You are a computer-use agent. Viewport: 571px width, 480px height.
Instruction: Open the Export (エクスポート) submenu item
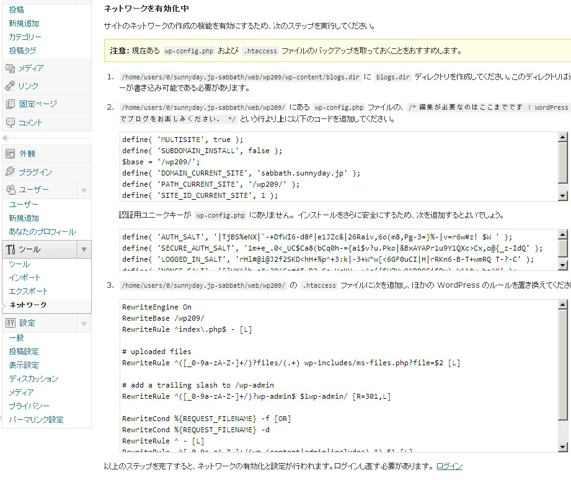28,291
